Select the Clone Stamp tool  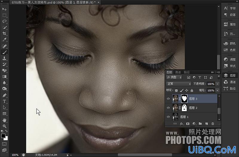(x=4, y=58)
